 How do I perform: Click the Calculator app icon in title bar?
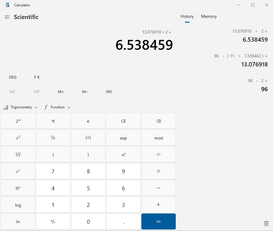point(7,5)
